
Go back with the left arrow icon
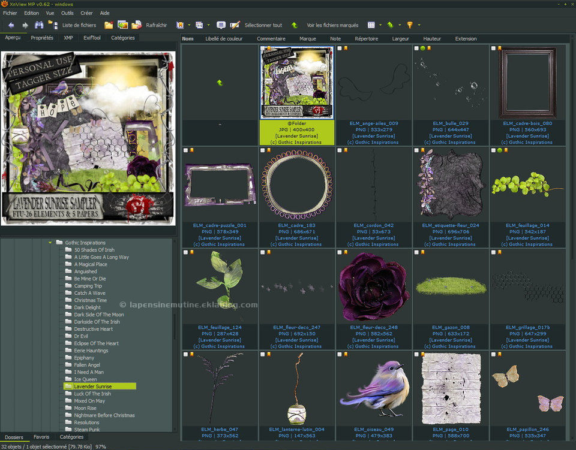click(x=11, y=25)
